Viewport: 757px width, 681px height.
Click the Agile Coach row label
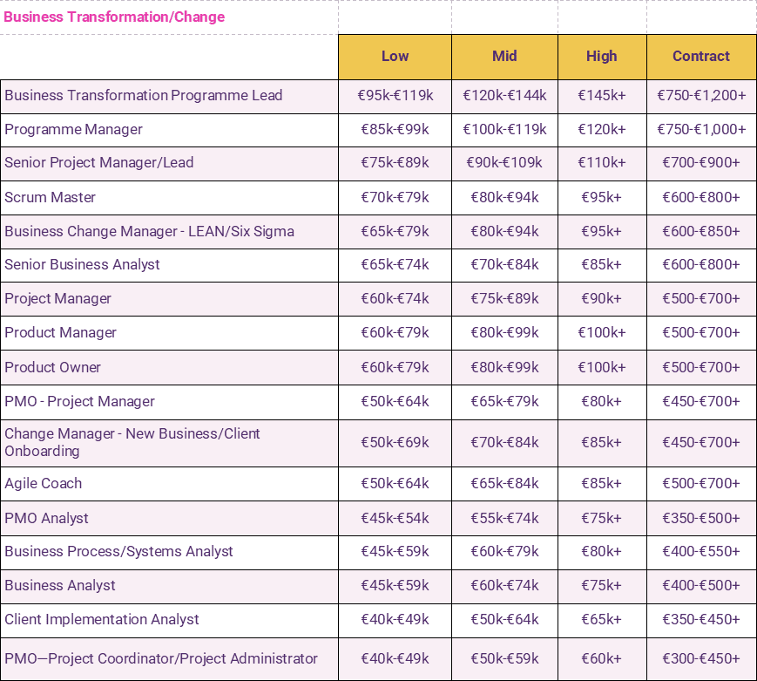click(x=43, y=484)
